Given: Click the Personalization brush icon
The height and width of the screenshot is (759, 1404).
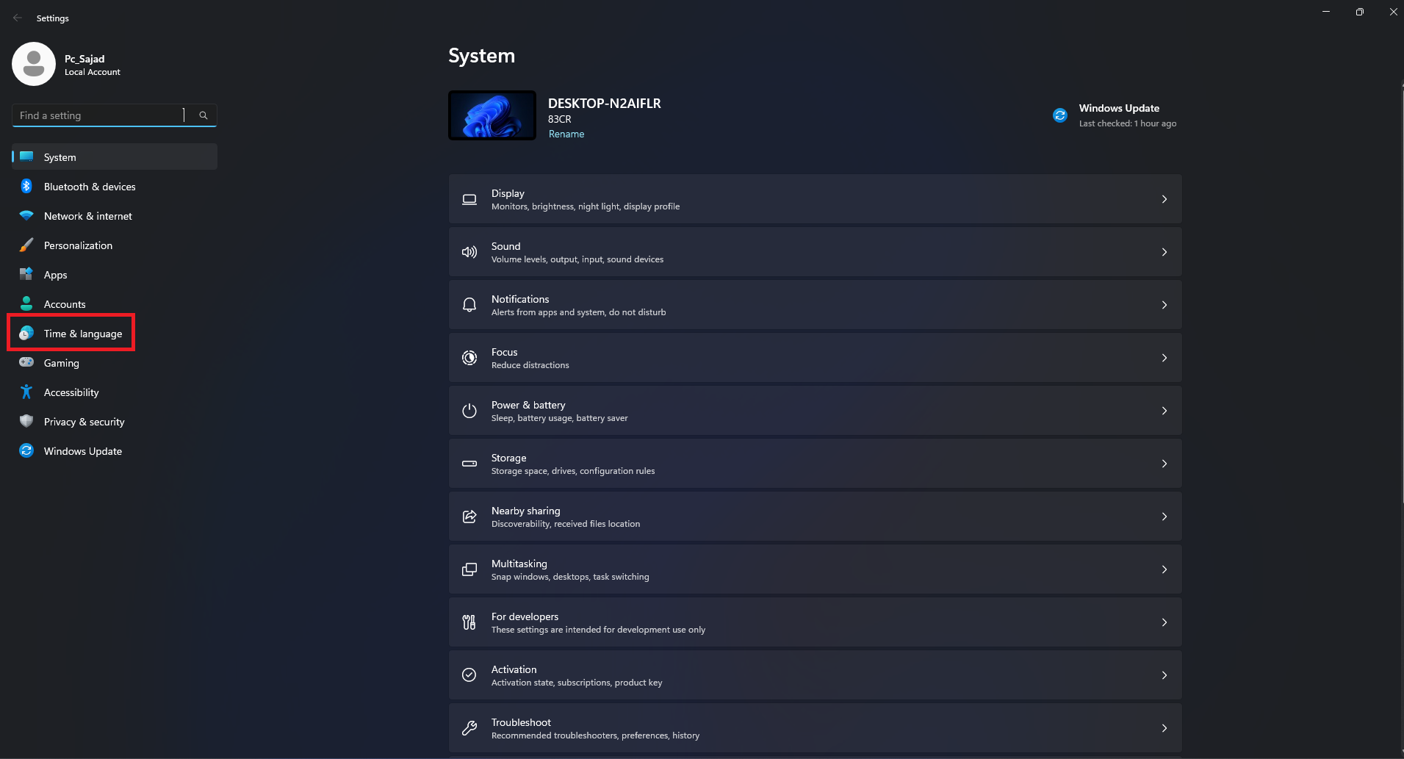Looking at the screenshot, I should (x=26, y=245).
